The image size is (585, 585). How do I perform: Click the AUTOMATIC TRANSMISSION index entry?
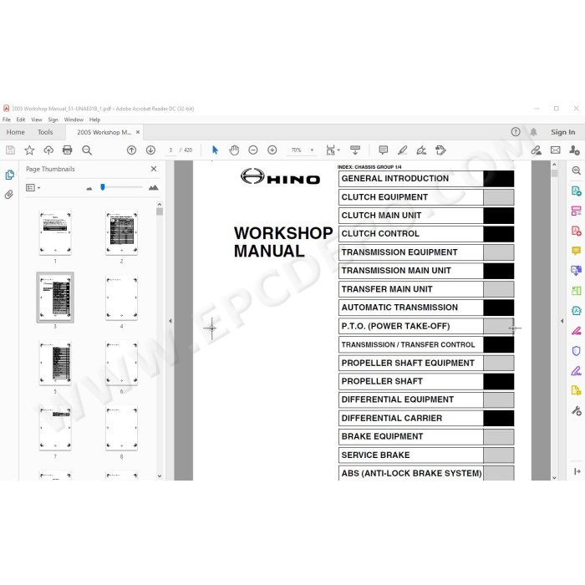coord(426,308)
